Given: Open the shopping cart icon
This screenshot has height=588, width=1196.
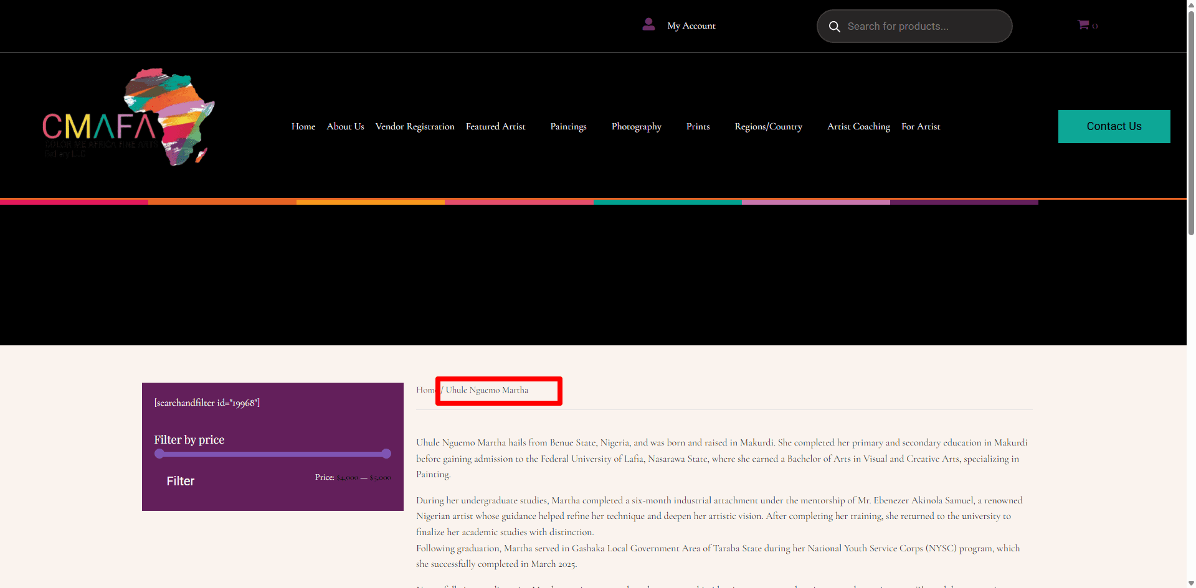Looking at the screenshot, I should pyautogui.click(x=1083, y=25).
